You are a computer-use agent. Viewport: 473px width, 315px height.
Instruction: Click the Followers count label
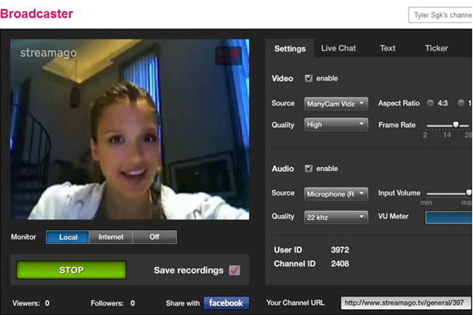(113, 303)
